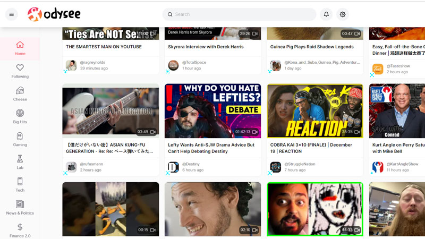This screenshot has width=425, height=239.
Task: Visit @rufusmann channel name
Action: (91, 164)
